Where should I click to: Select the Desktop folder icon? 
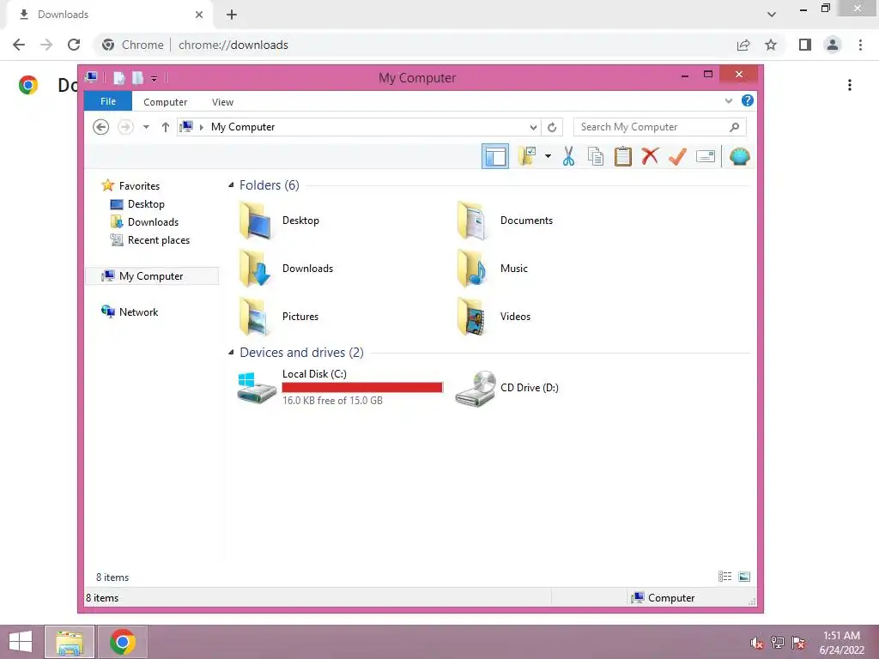point(255,221)
